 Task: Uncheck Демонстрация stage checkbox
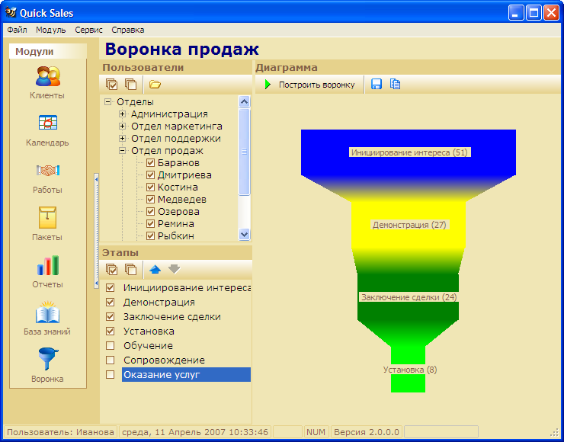coord(110,302)
